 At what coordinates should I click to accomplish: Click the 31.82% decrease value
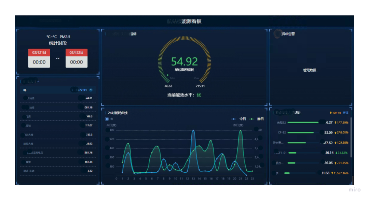343,153
